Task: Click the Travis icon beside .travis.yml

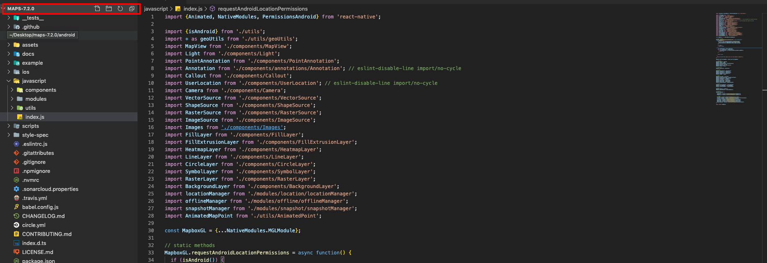Action: (16, 198)
